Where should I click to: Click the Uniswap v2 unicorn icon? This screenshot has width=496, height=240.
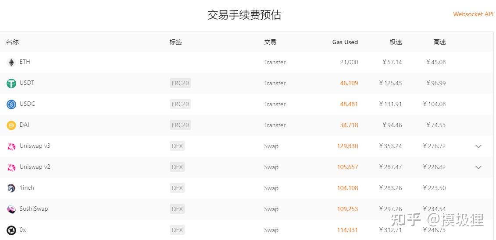(x=11, y=167)
